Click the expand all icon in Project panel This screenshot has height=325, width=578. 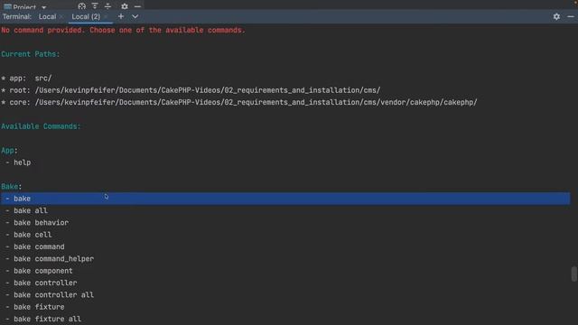[x=95, y=6]
